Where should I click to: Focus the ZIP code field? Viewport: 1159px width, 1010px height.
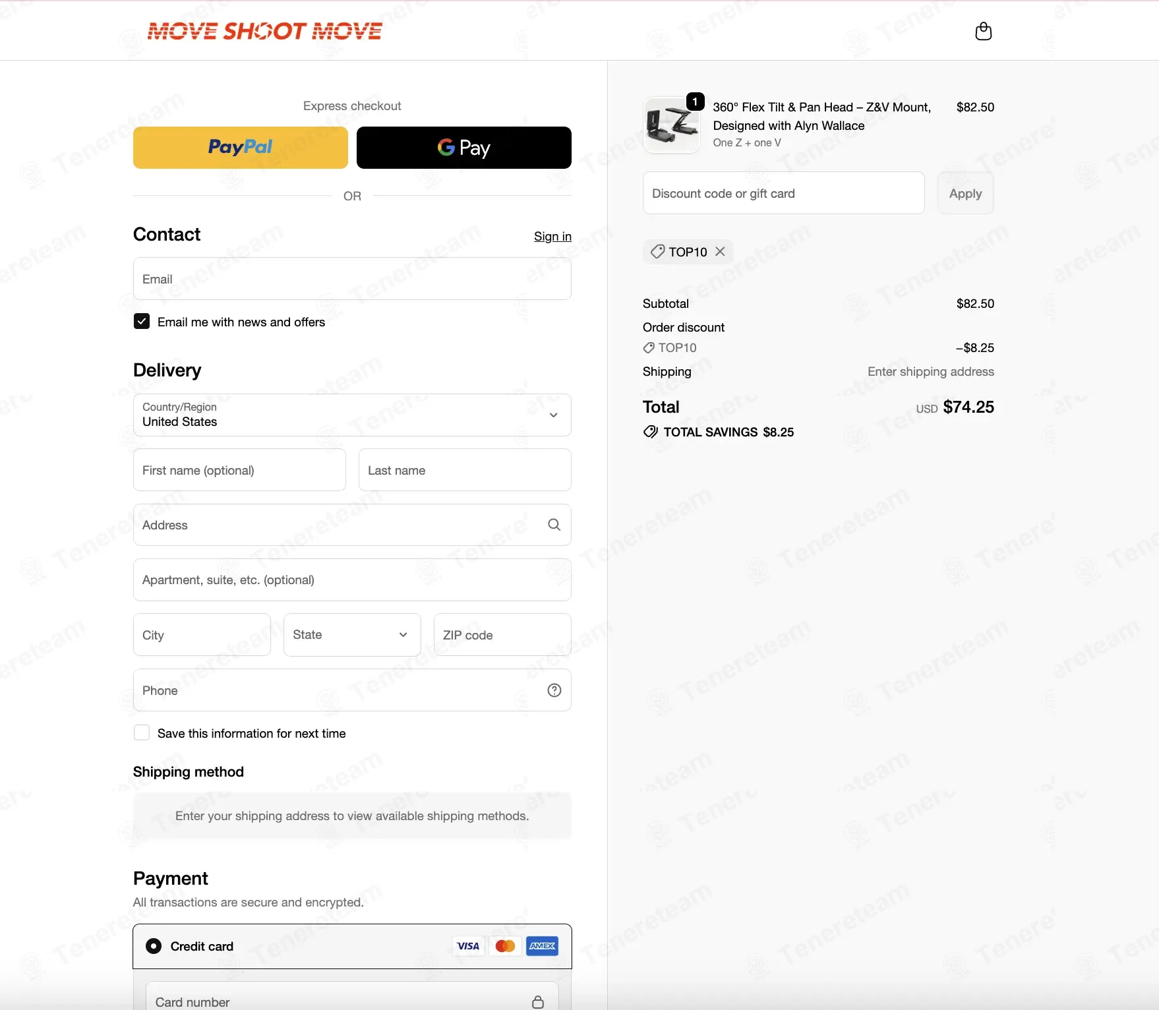coord(502,635)
